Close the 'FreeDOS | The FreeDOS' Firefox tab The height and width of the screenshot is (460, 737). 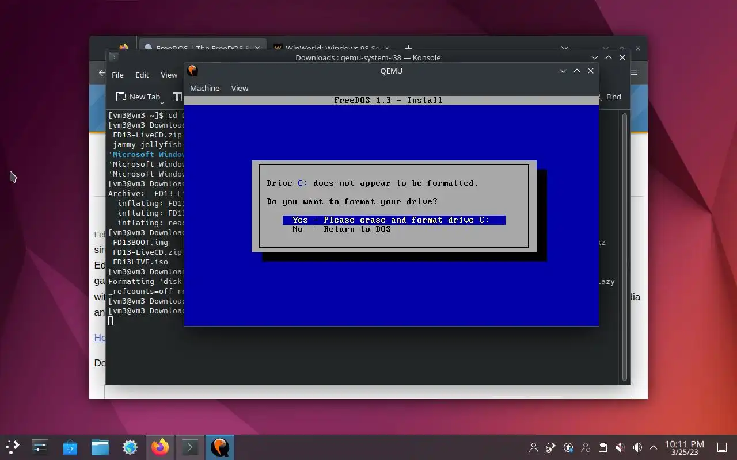coord(257,48)
